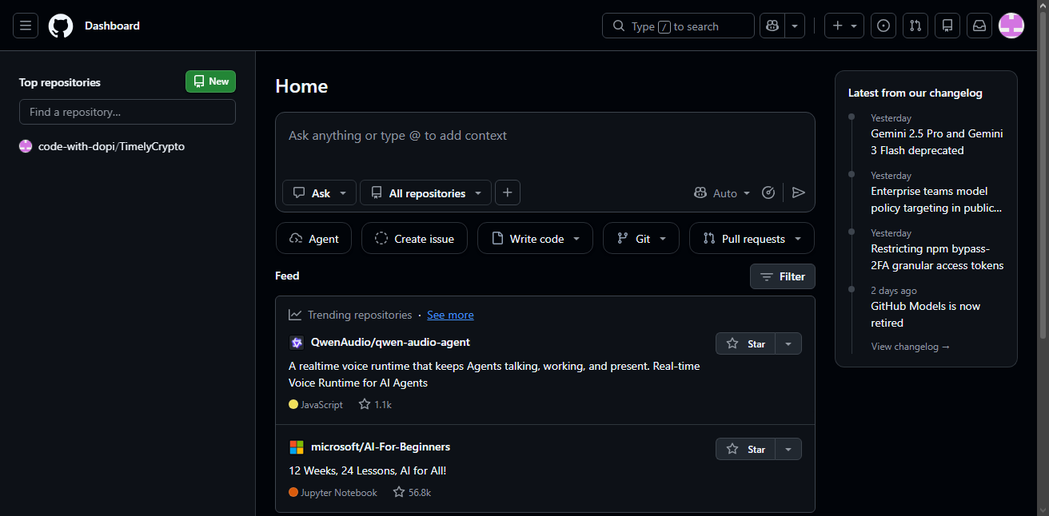
Task: Click the QwenAudio repository avatar icon
Action: click(x=297, y=343)
